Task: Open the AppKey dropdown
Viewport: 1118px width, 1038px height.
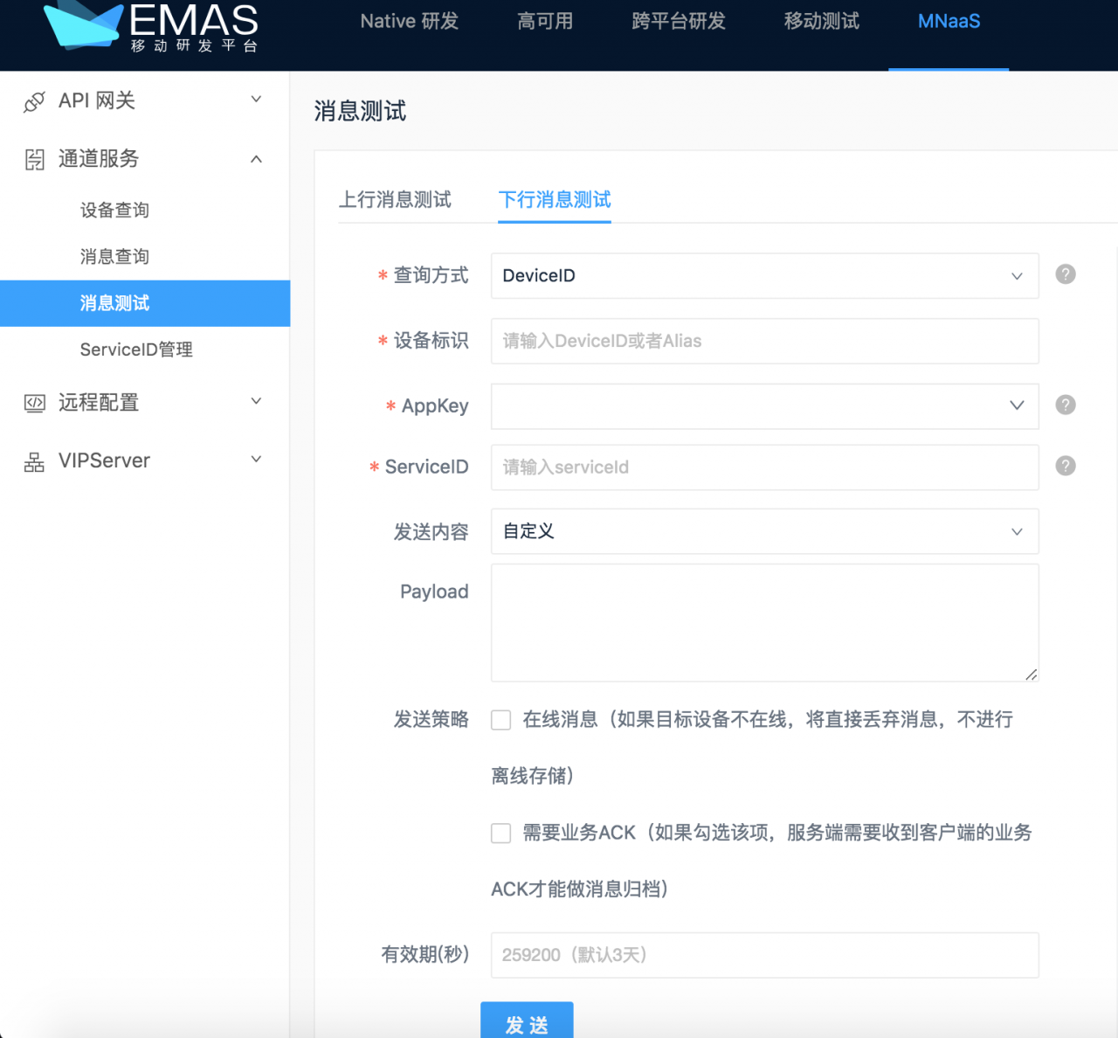Action: (765, 405)
